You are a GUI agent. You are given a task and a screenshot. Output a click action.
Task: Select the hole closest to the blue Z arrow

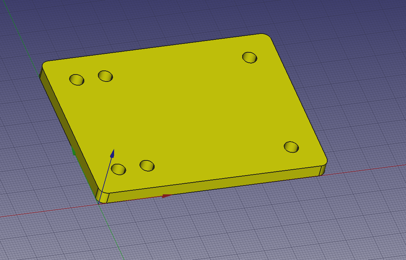coord(119,169)
